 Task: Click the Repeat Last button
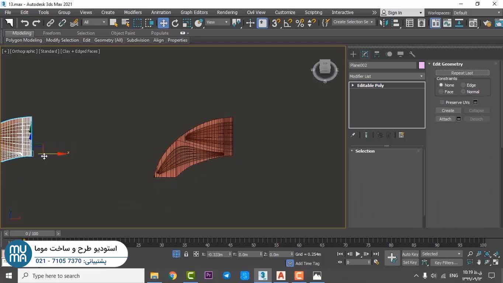(x=462, y=73)
